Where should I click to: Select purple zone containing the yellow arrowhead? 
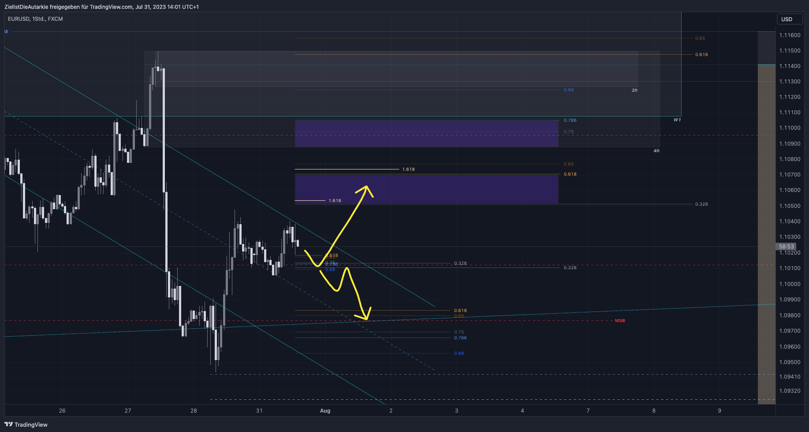pyautogui.click(x=426, y=189)
